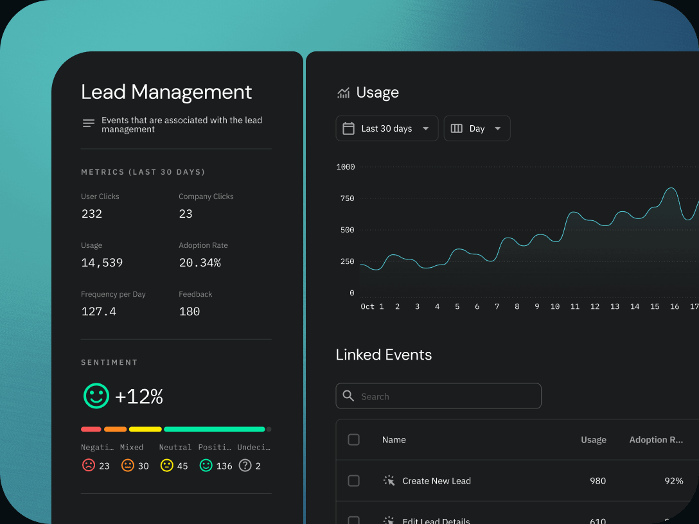Open the Day granularity dropdown
This screenshot has width=699, height=524.
[477, 128]
